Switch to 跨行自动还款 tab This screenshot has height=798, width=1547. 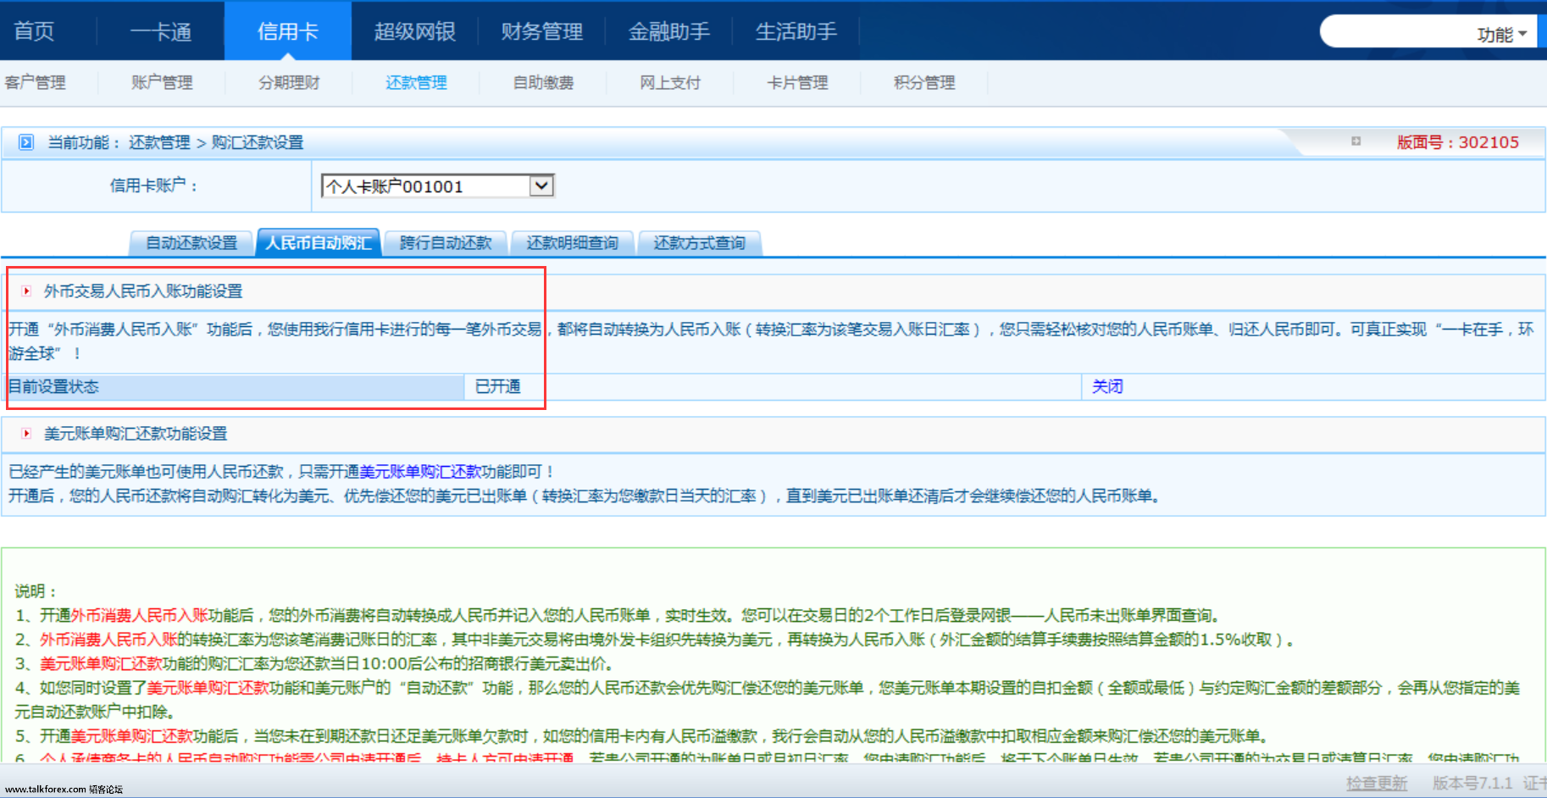[x=446, y=243]
